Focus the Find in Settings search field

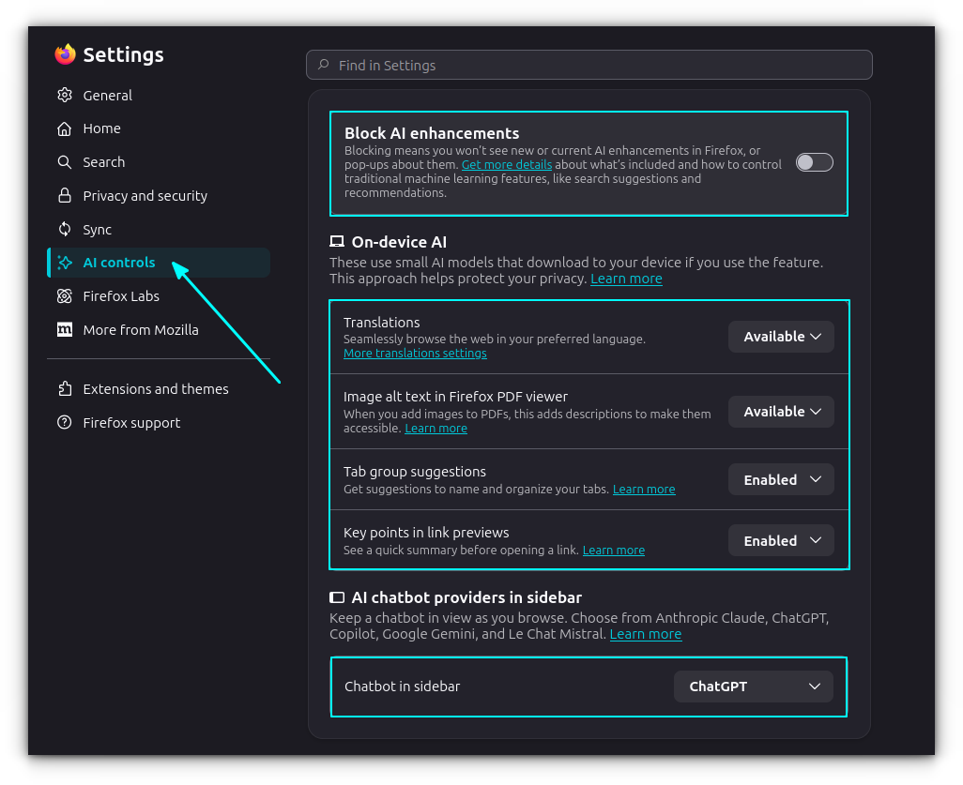tap(589, 65)
